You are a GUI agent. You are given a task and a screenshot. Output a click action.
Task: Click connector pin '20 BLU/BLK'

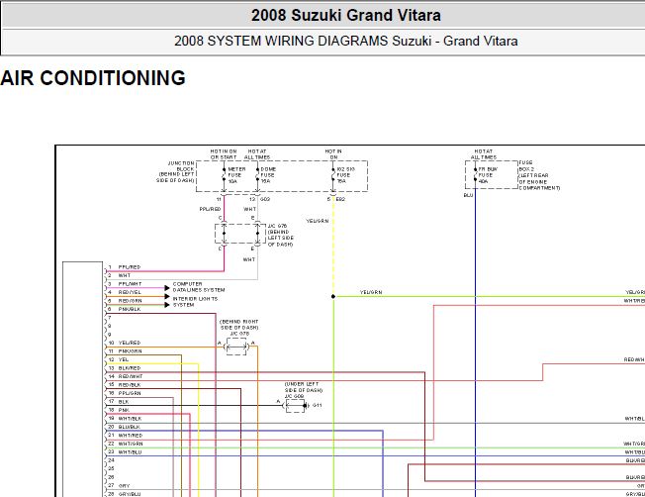[x=125, y=427]
